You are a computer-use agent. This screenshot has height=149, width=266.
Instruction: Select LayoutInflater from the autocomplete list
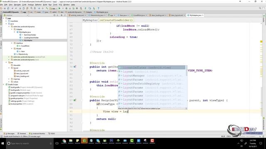point(152,67)
